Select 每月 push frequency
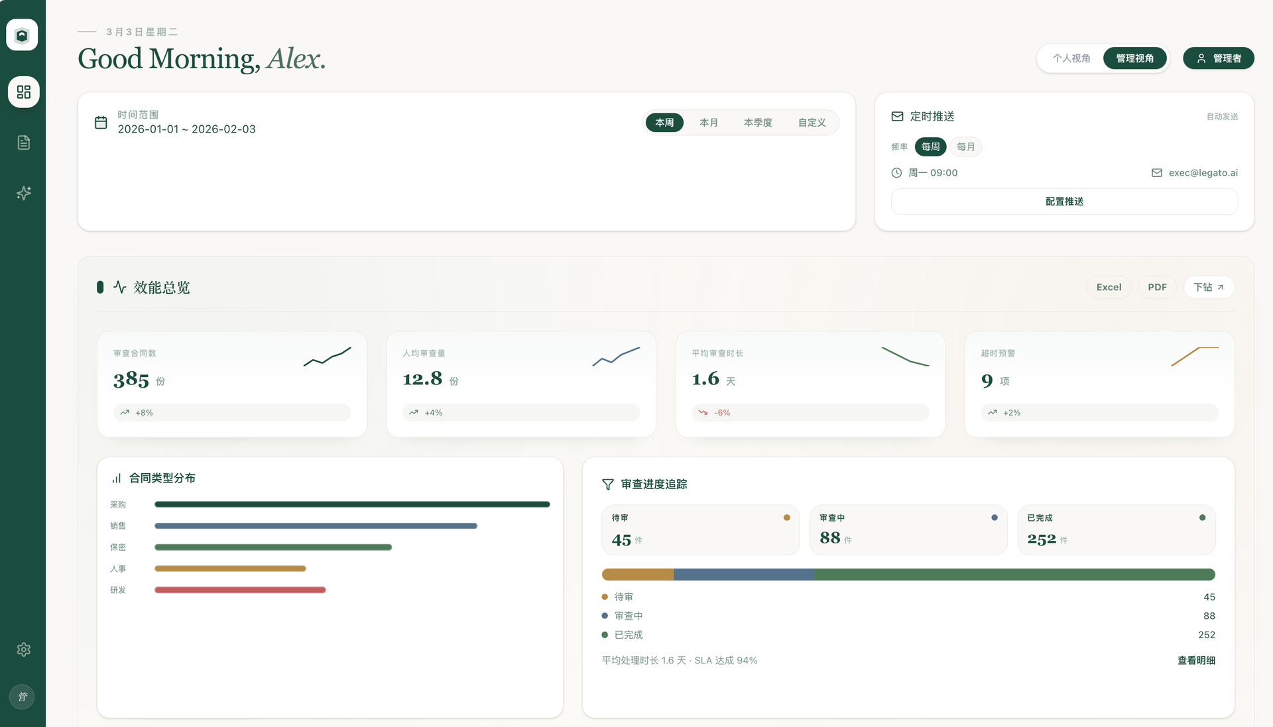The width and height of the screenshot is (1273, 727). (965, 146)
